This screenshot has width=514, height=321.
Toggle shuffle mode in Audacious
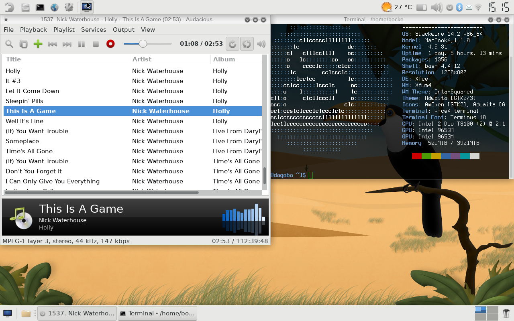(247, 44)
